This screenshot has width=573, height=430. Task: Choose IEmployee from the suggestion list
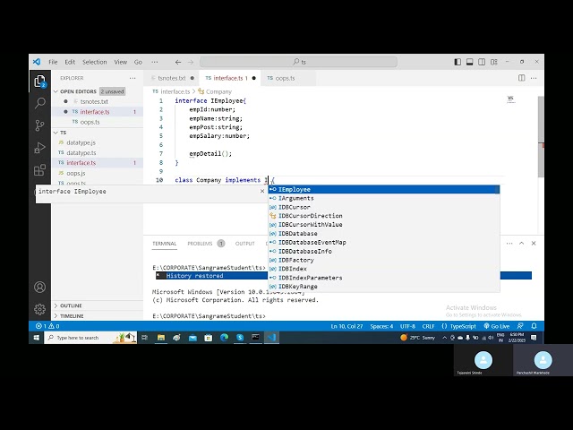(384, 189)
